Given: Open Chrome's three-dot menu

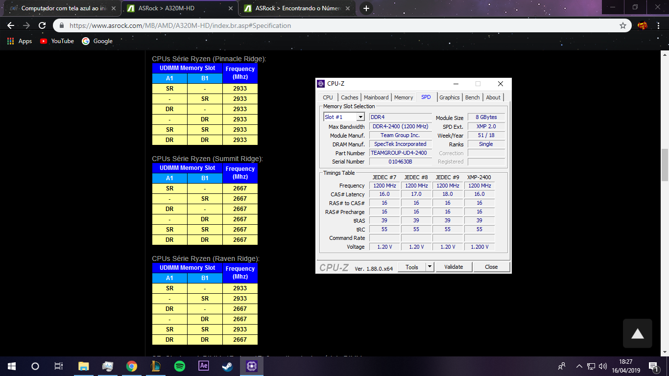Looking at the screenshot, I should (659, 25).
